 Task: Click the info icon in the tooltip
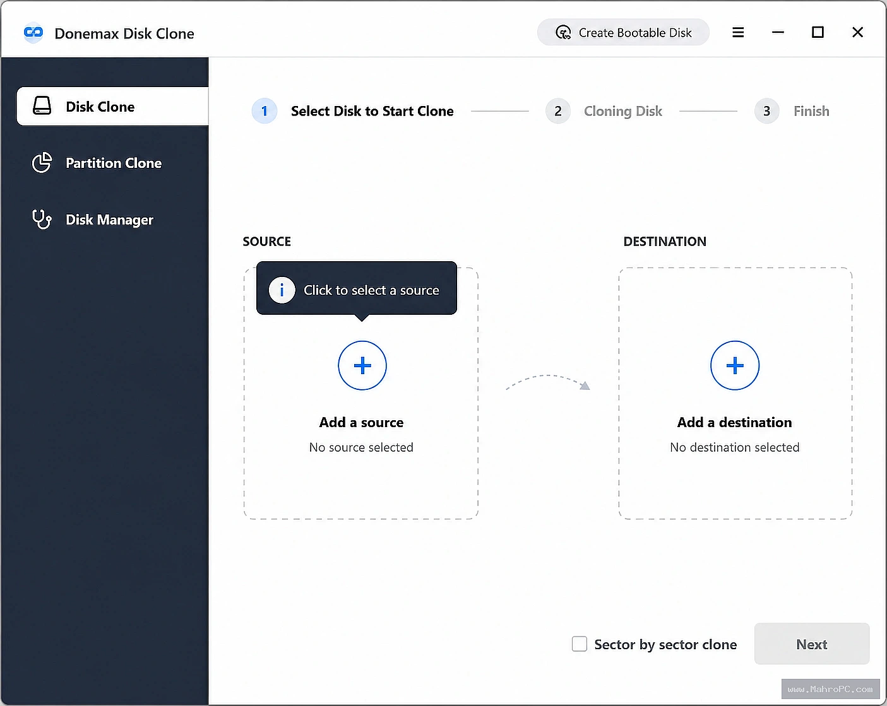point(282,290)
